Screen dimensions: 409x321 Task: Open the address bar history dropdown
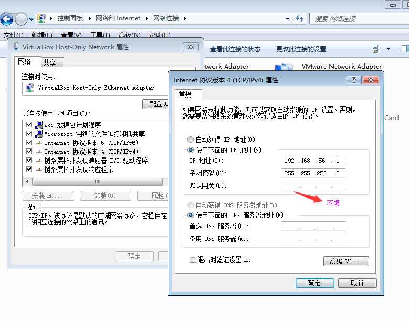click(288, 18)
